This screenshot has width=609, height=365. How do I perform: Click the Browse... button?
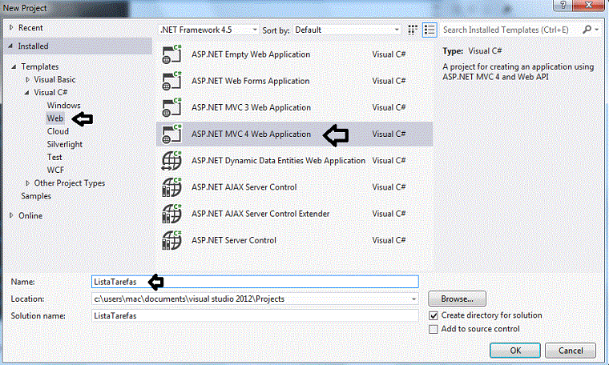(x=457, y=299)
